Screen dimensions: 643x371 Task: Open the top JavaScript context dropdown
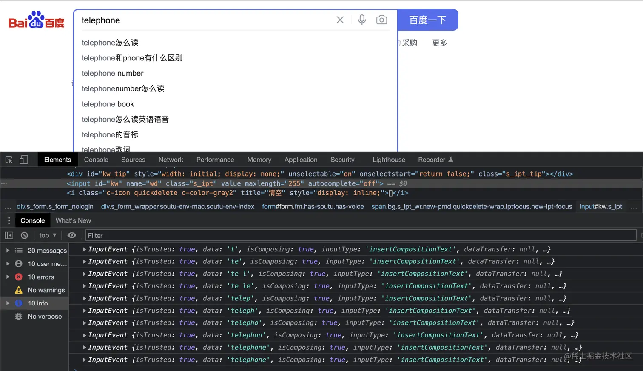(x=48, y=235)
